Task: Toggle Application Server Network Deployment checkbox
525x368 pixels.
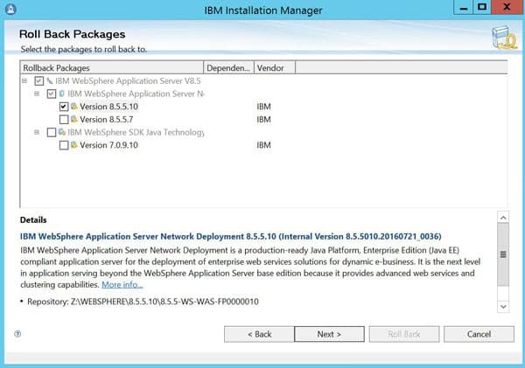Action: tap(52, 94)
